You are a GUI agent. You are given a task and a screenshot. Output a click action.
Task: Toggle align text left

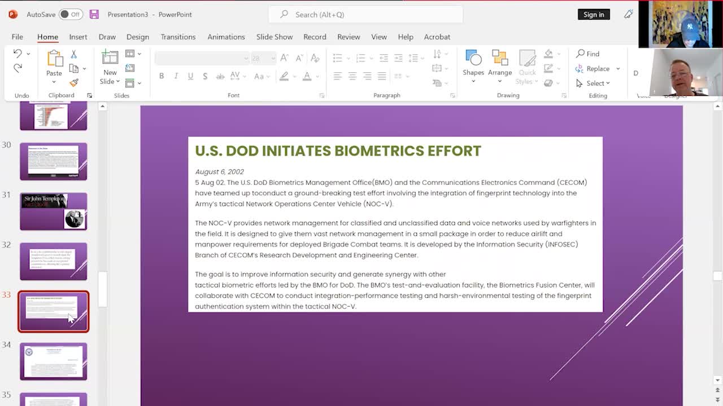point(338,76)
